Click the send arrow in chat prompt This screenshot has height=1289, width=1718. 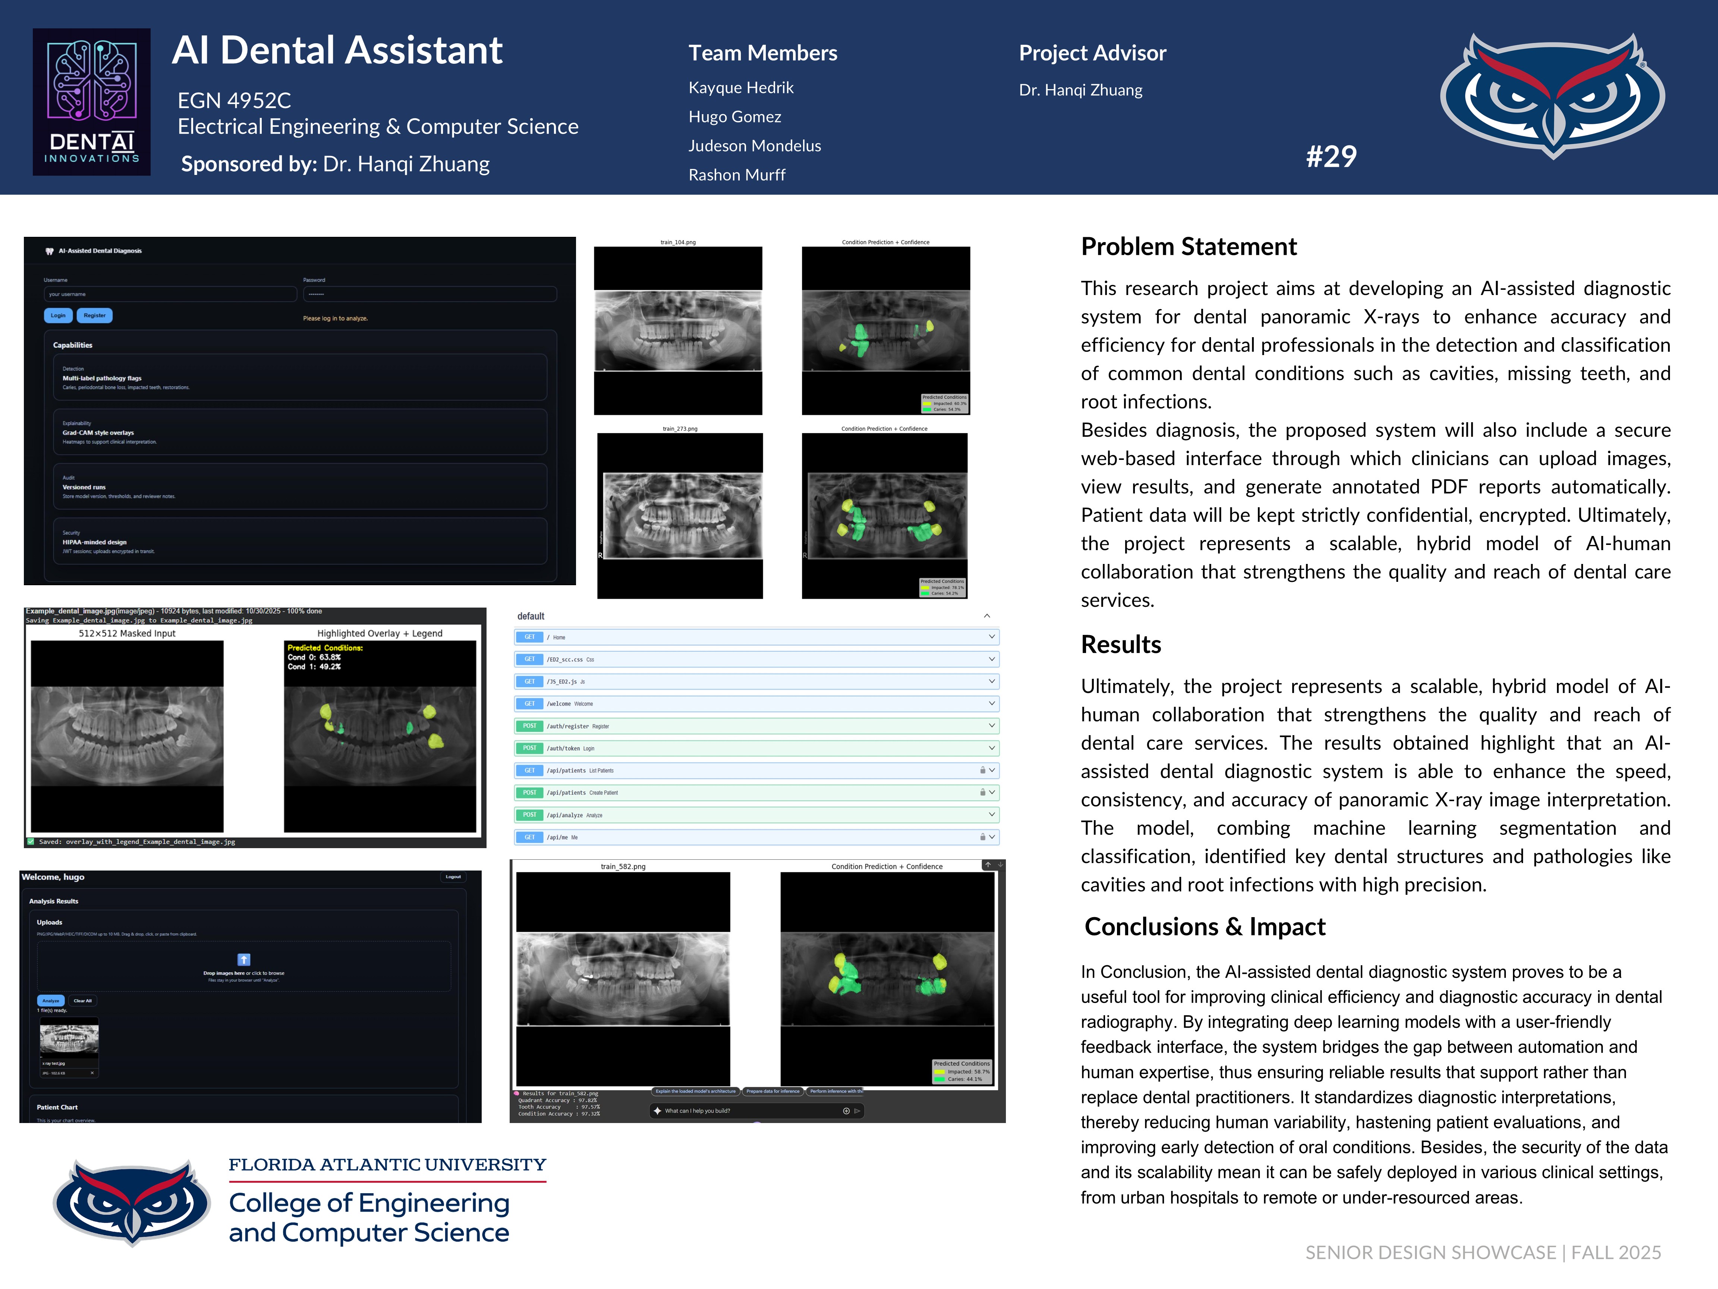(x=857, y=1111)
